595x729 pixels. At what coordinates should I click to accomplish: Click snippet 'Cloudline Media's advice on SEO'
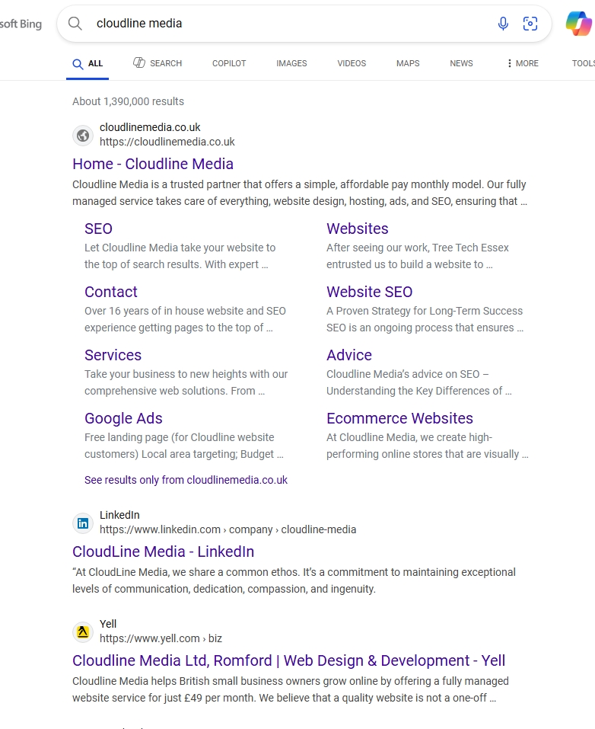tap(419, 382)
